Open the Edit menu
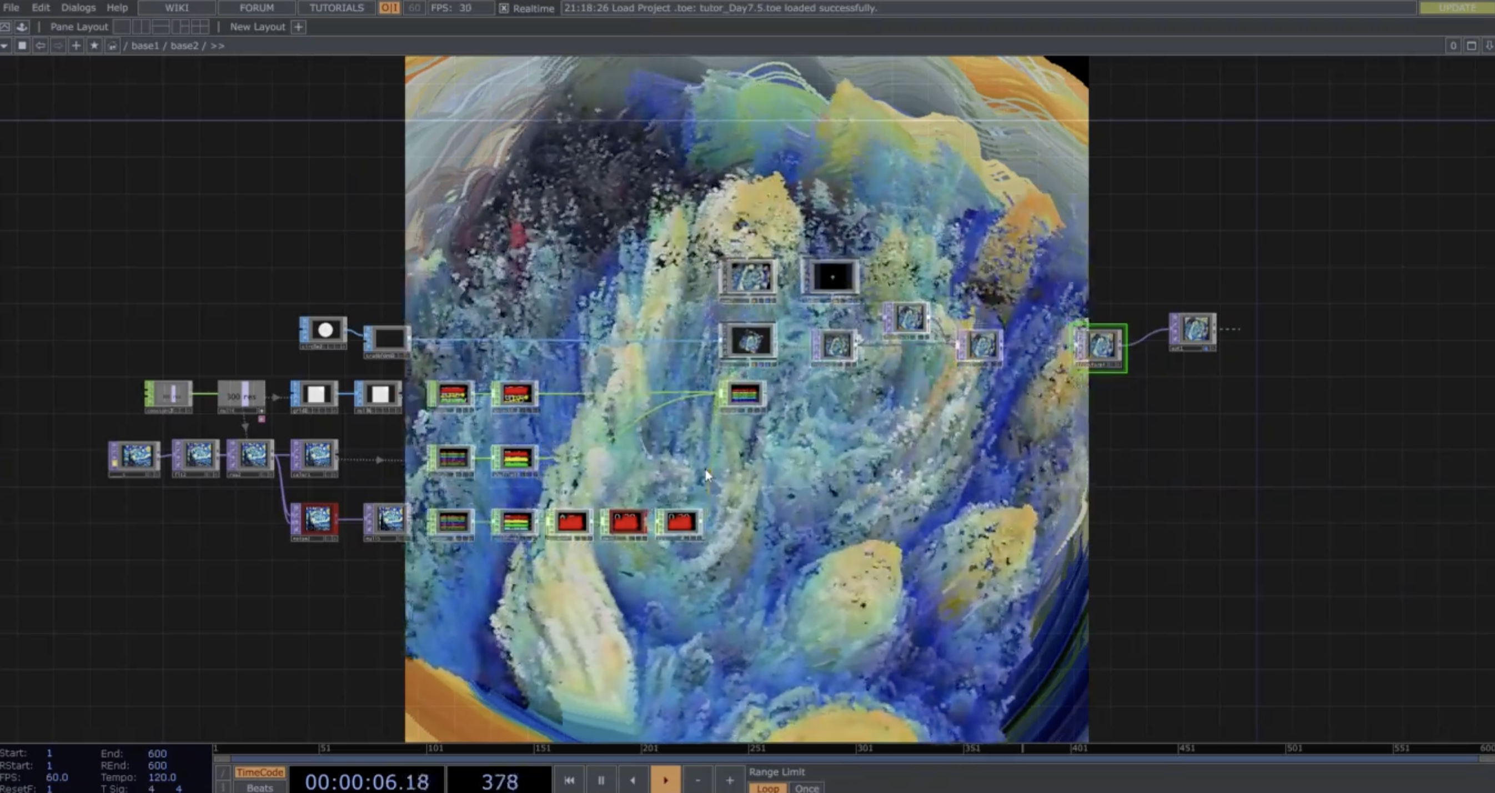The width and height of the screenshot is (1495, 793). pos(41,8)
